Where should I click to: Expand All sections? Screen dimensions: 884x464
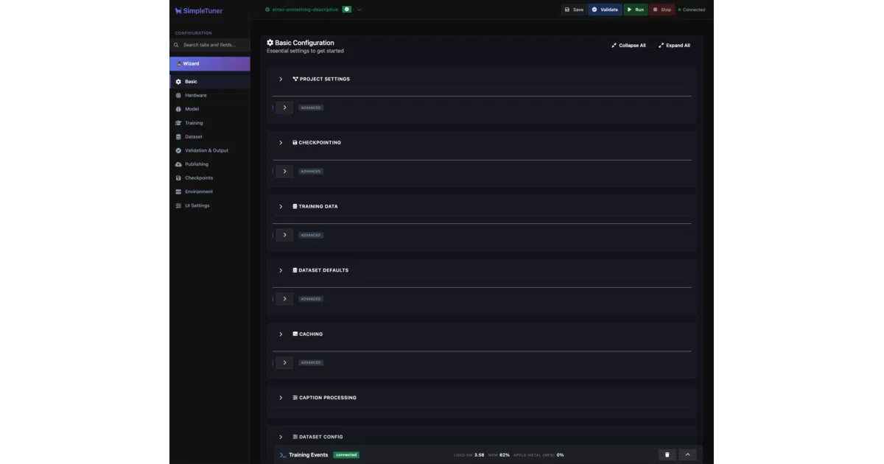coord(675,46)
